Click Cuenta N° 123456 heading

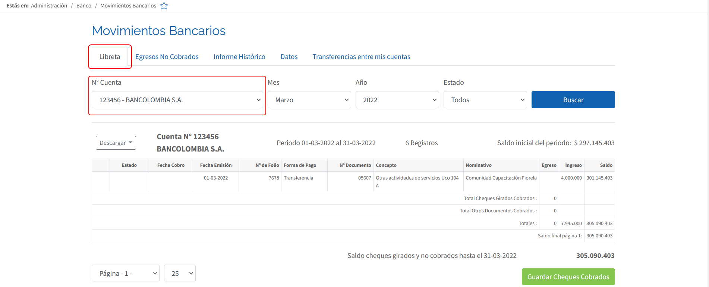coord(188,137)
